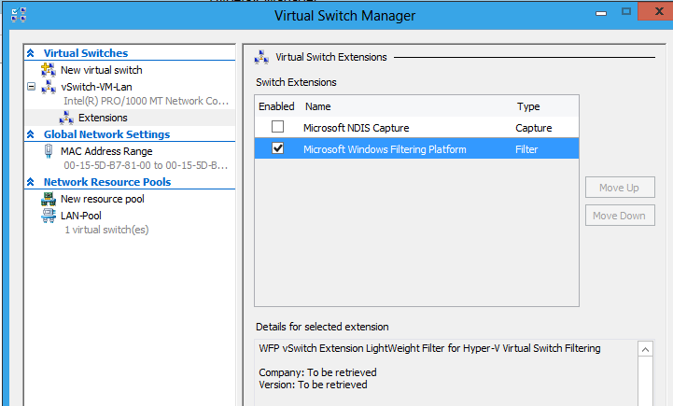
Task: Click the Capture type cell
Action: (534, 128)
